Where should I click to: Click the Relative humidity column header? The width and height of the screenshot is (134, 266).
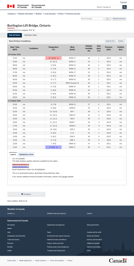89,48
